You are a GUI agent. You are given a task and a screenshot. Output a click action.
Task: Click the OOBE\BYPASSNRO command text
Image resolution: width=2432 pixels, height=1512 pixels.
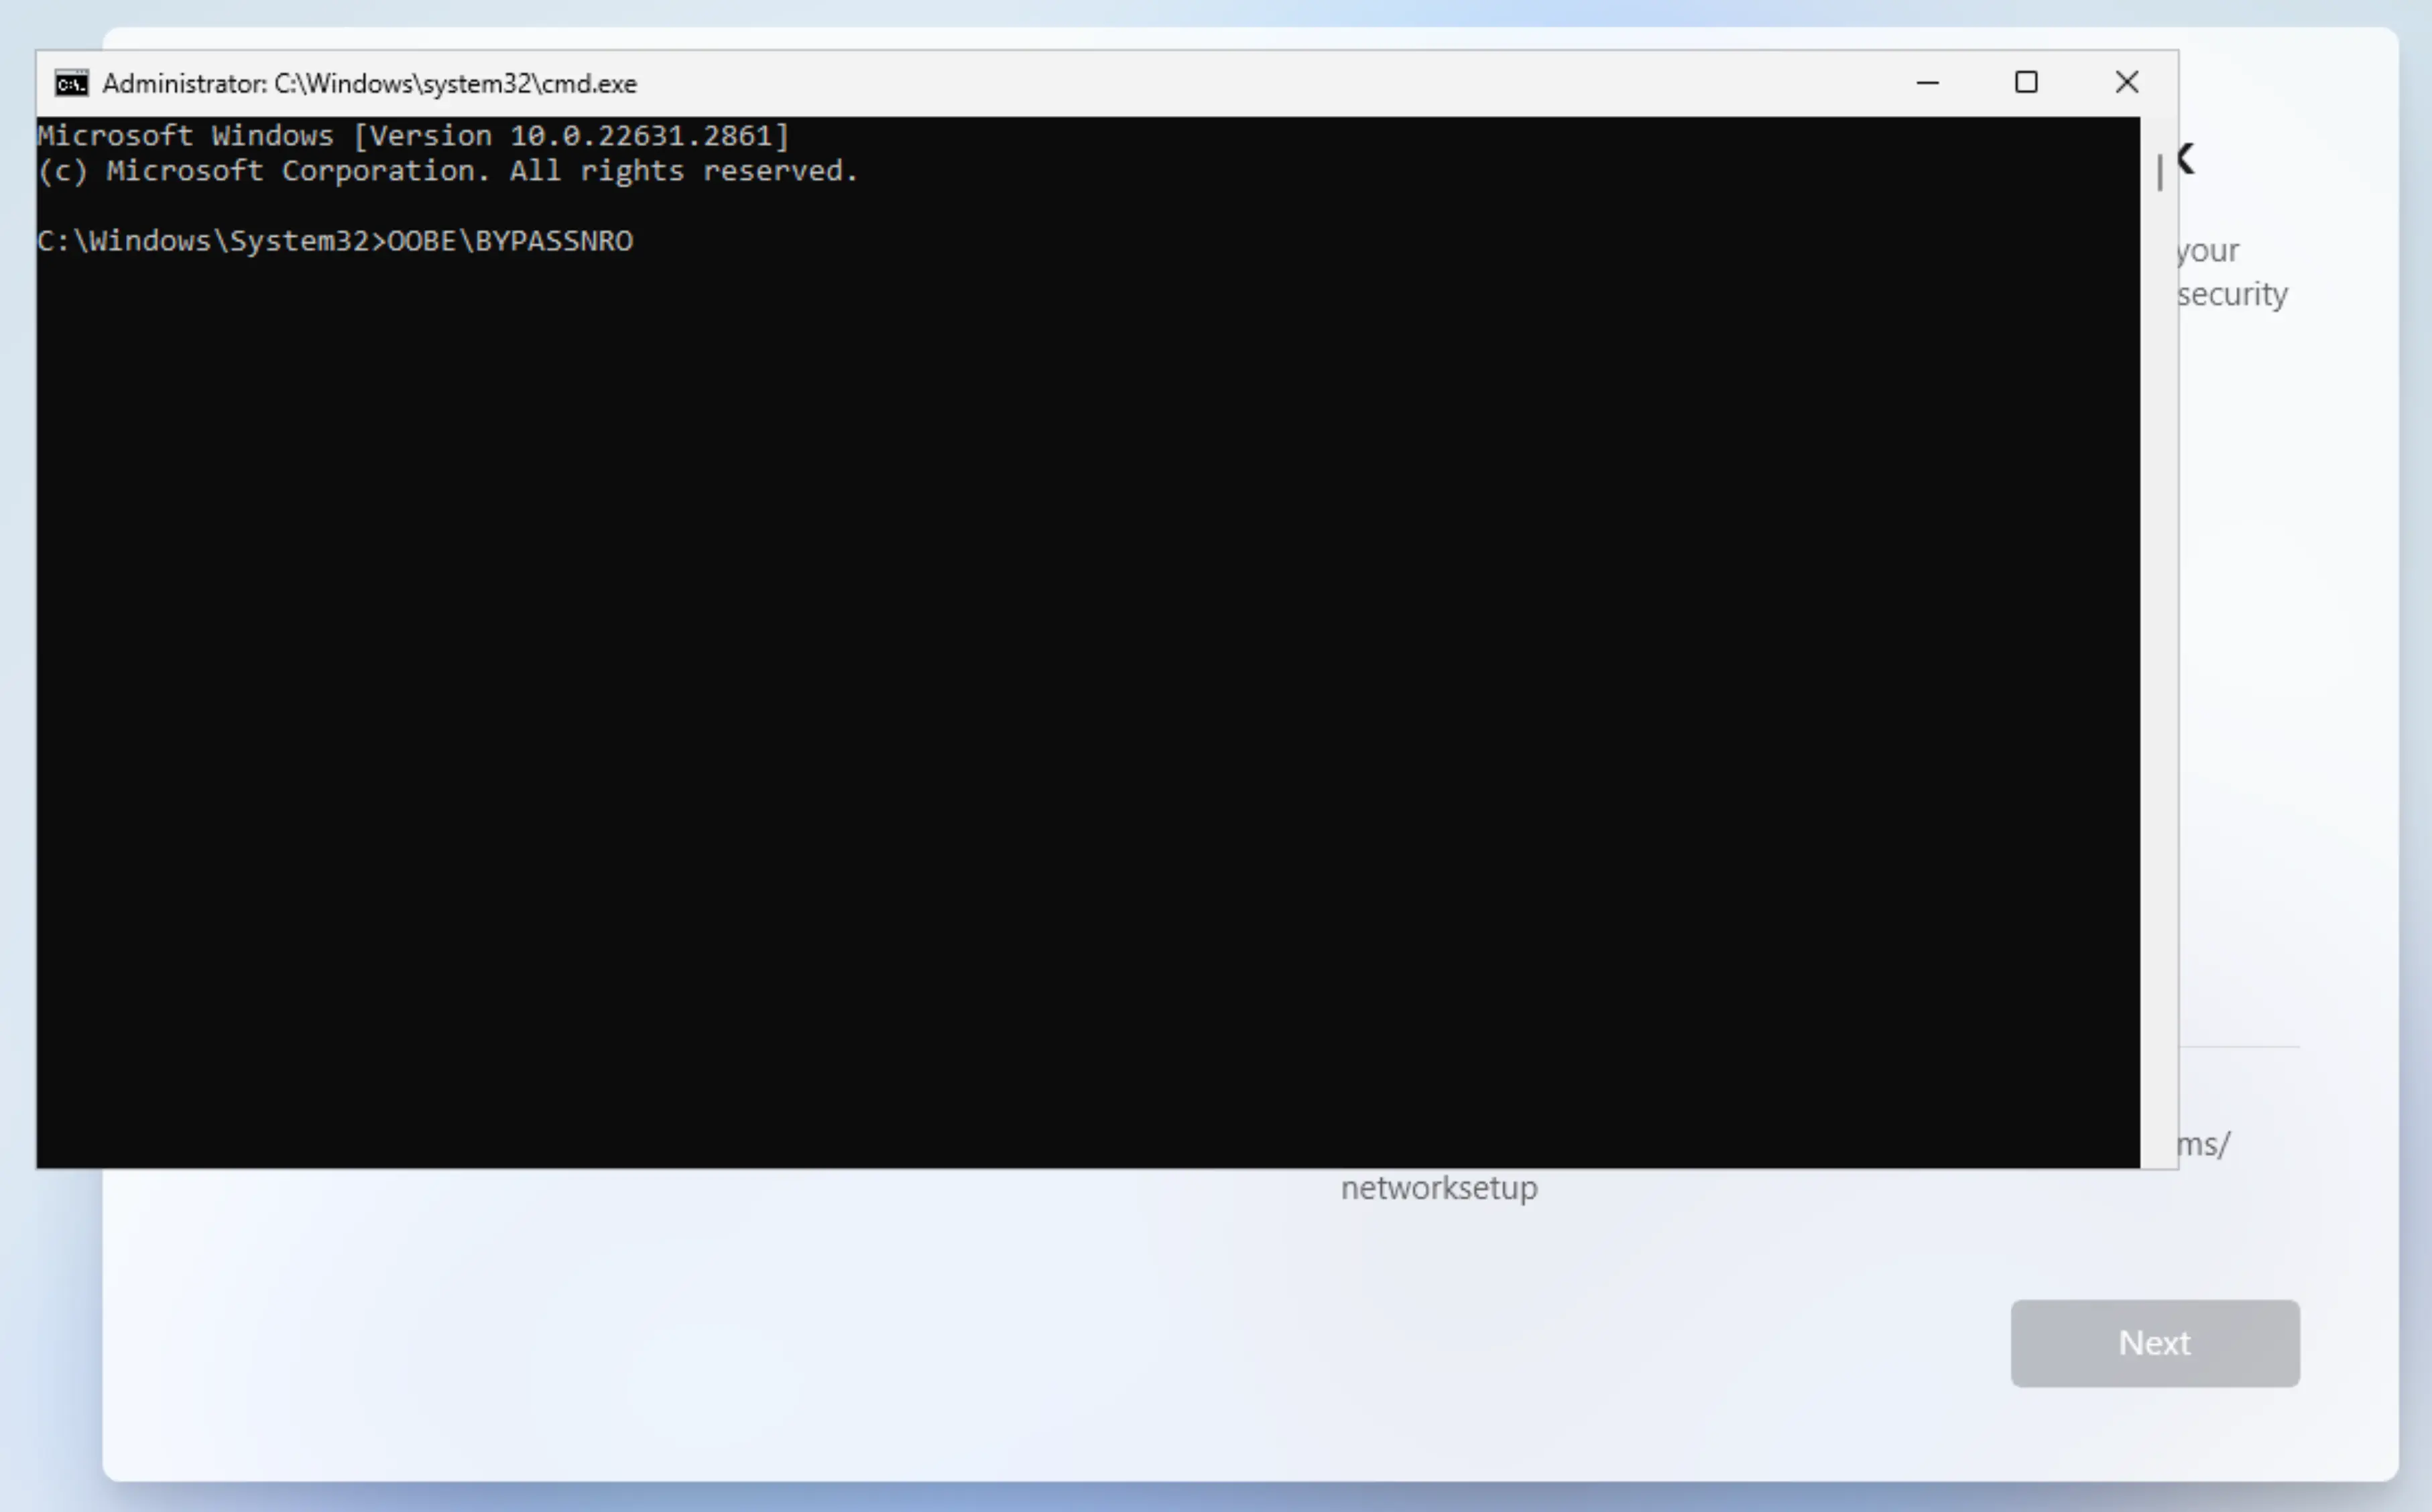point(510,241)
